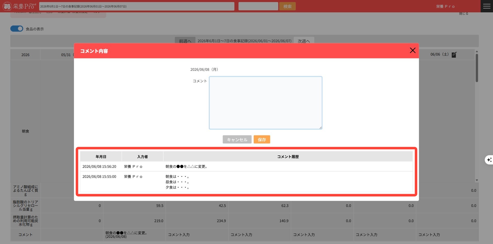The width and height of the screenshot is (493, 244).
Task: Click the 栄養Ｐｒｏ user name in header
Action: click(445, 6)
